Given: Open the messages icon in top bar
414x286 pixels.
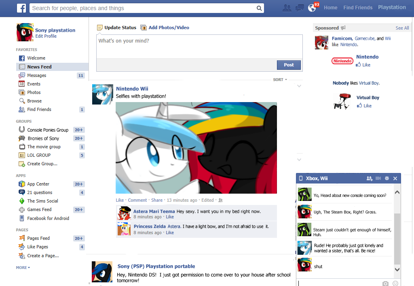Looking at the screenshot, I should coord(300,8).
